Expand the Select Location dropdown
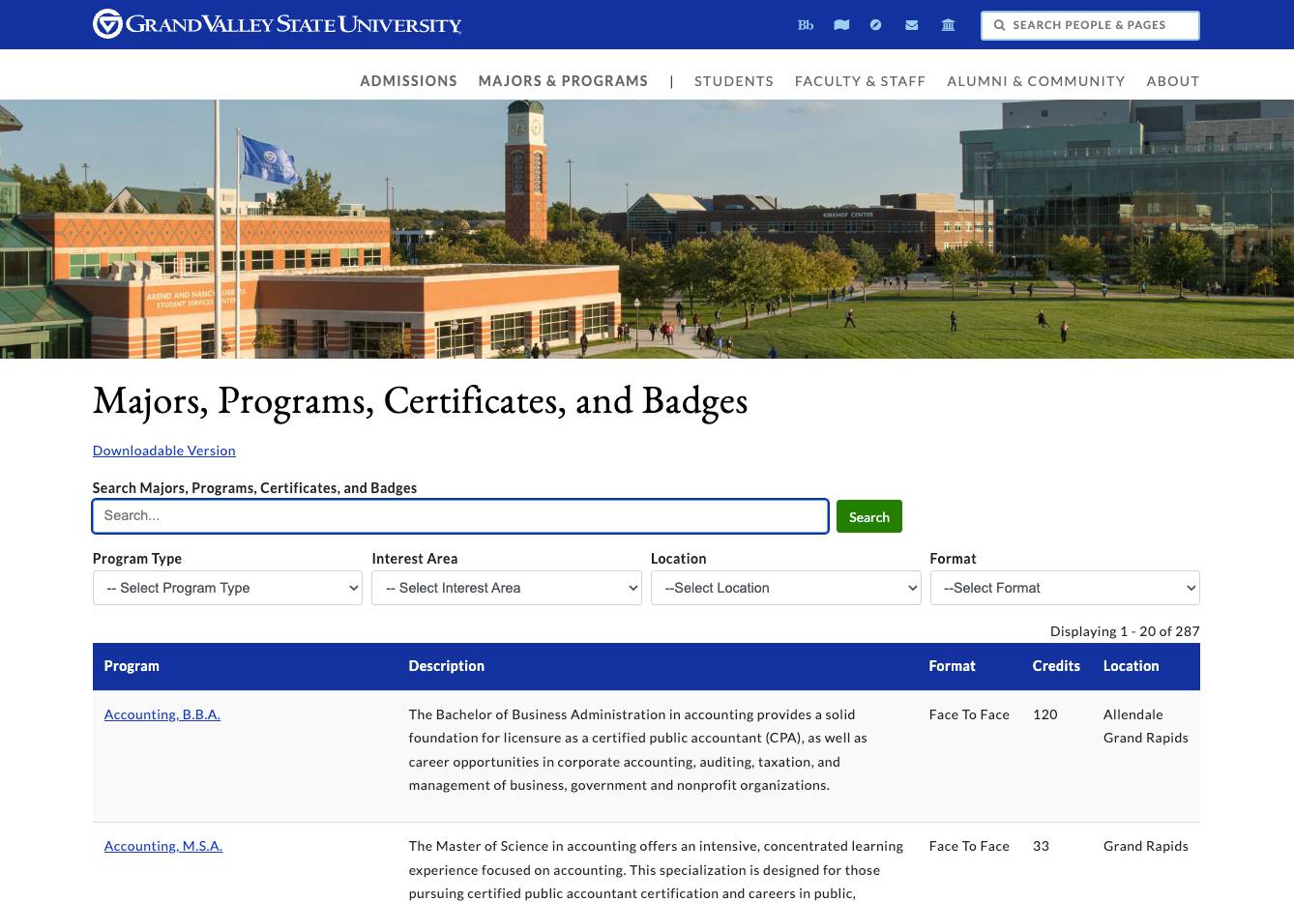This screenshot has width=1294, height=902. 785,588
